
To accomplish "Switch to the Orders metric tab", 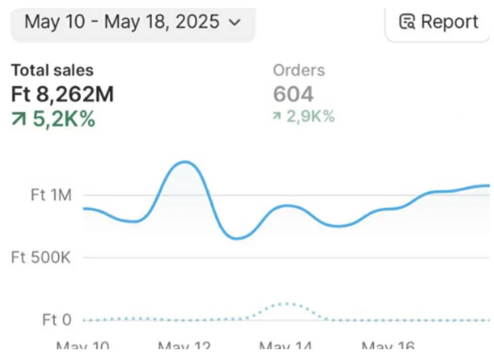I will [x=299, y=70].
